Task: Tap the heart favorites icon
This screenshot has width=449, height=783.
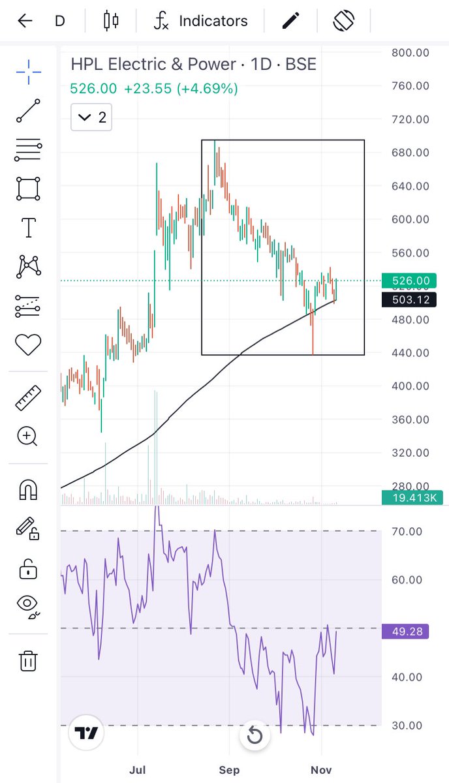Action: [28, 345]
